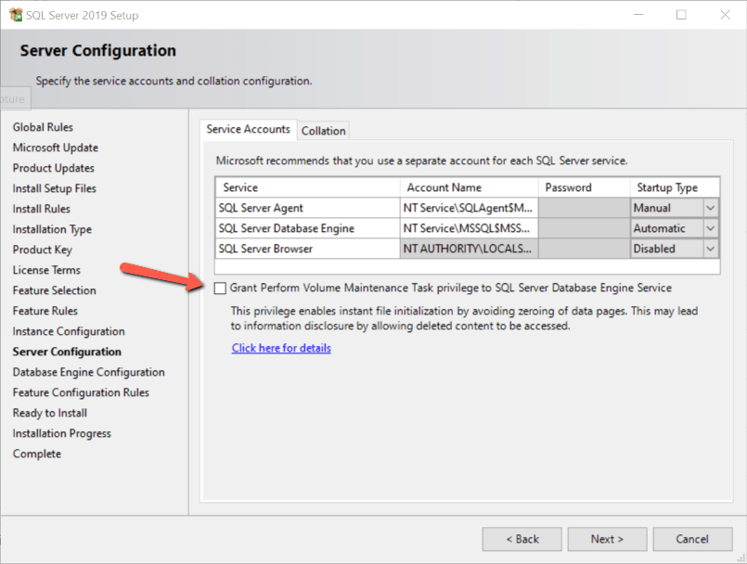Viewport: 747px width, 564px height.
Task: Click Global Rules step in sidebar
Action: tap(43, 127)
